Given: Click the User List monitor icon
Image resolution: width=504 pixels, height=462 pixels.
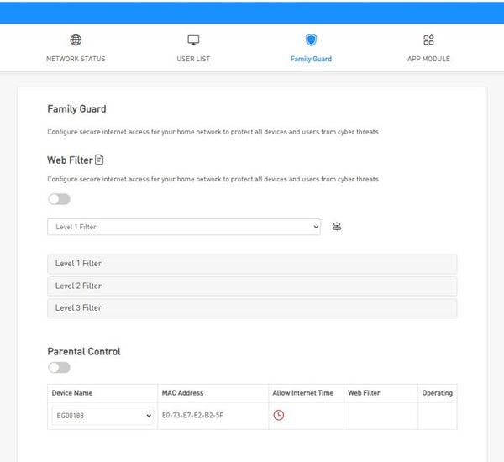Looking at the screenshot, I should pos(193,40).
